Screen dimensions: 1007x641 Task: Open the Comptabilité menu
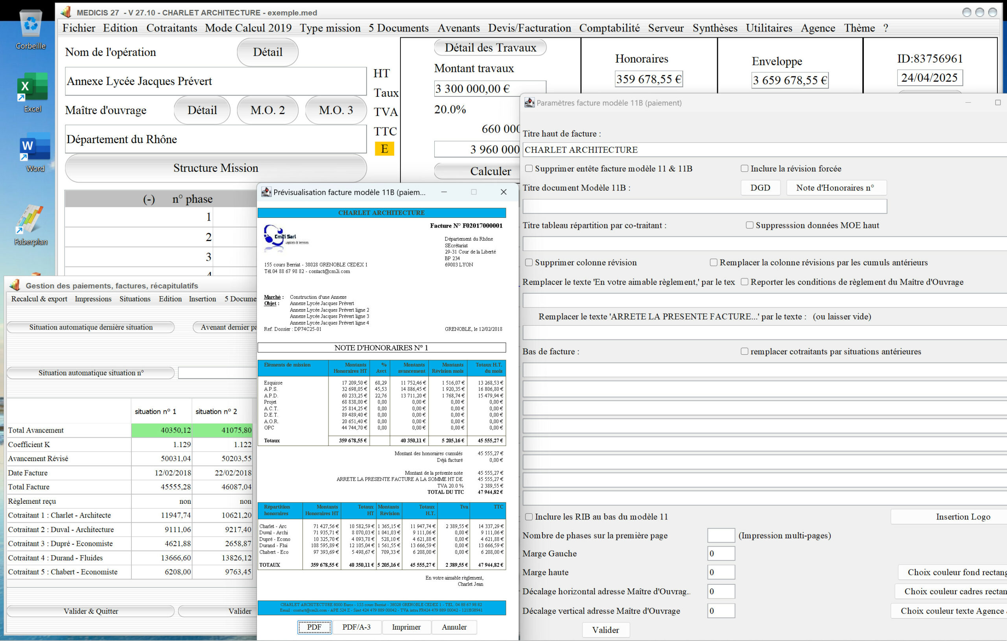pyautogui.click(x=609, y=28)
